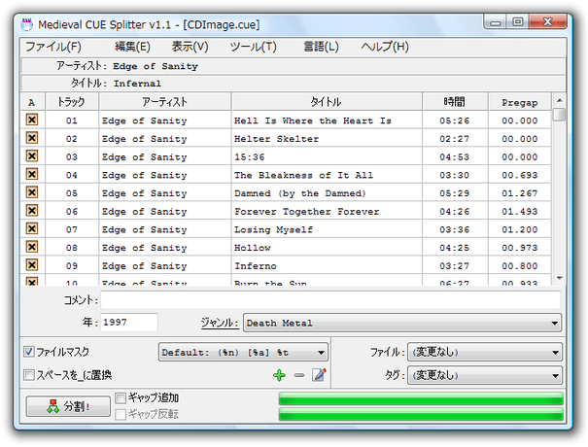The height and width of the screenshot is (447, 588).
Task: Uncheck track 06 Forever Together Forever checkbox
Action: coord(32,211)
